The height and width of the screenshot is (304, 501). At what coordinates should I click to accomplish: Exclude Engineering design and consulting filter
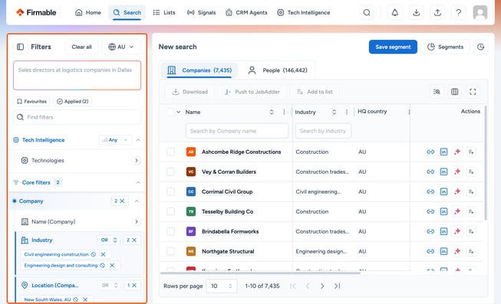tap(102, 266)
